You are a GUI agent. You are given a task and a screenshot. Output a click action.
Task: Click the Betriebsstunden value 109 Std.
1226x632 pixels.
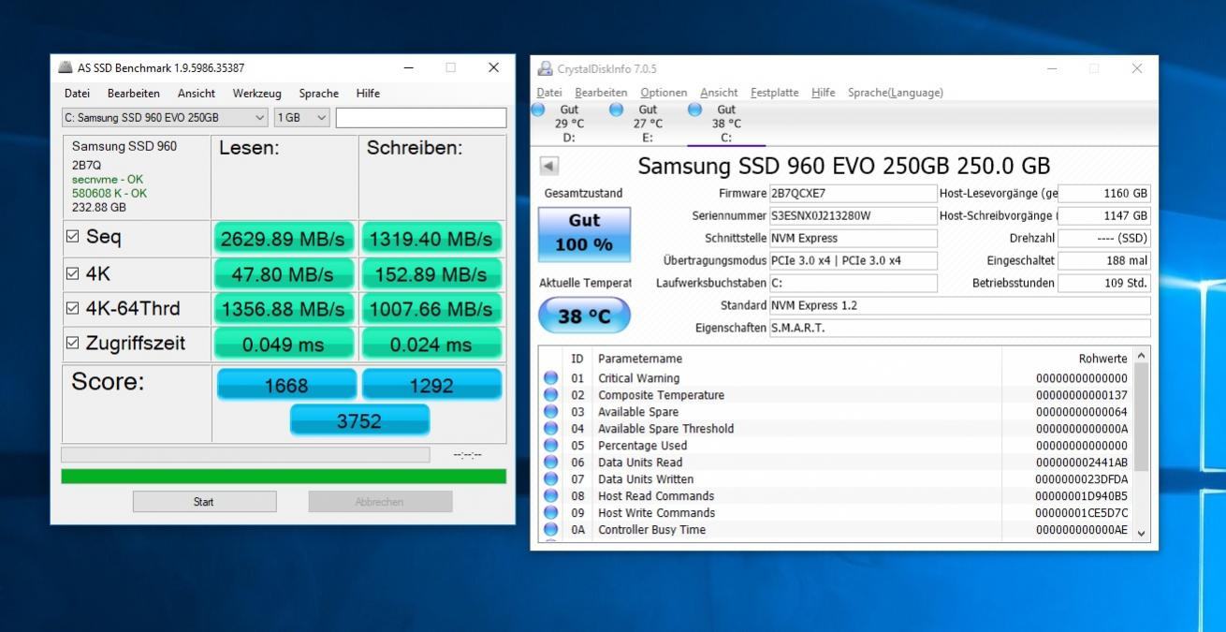tap(1104, 283)
